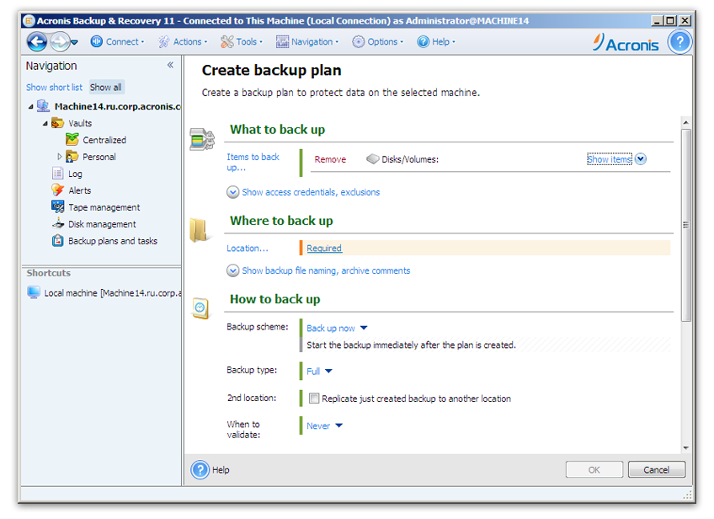
Task: Open the Navigation menu in toolbar
Action: pos(307,42)
